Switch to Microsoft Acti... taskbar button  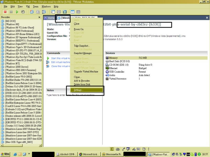point(89,154)
